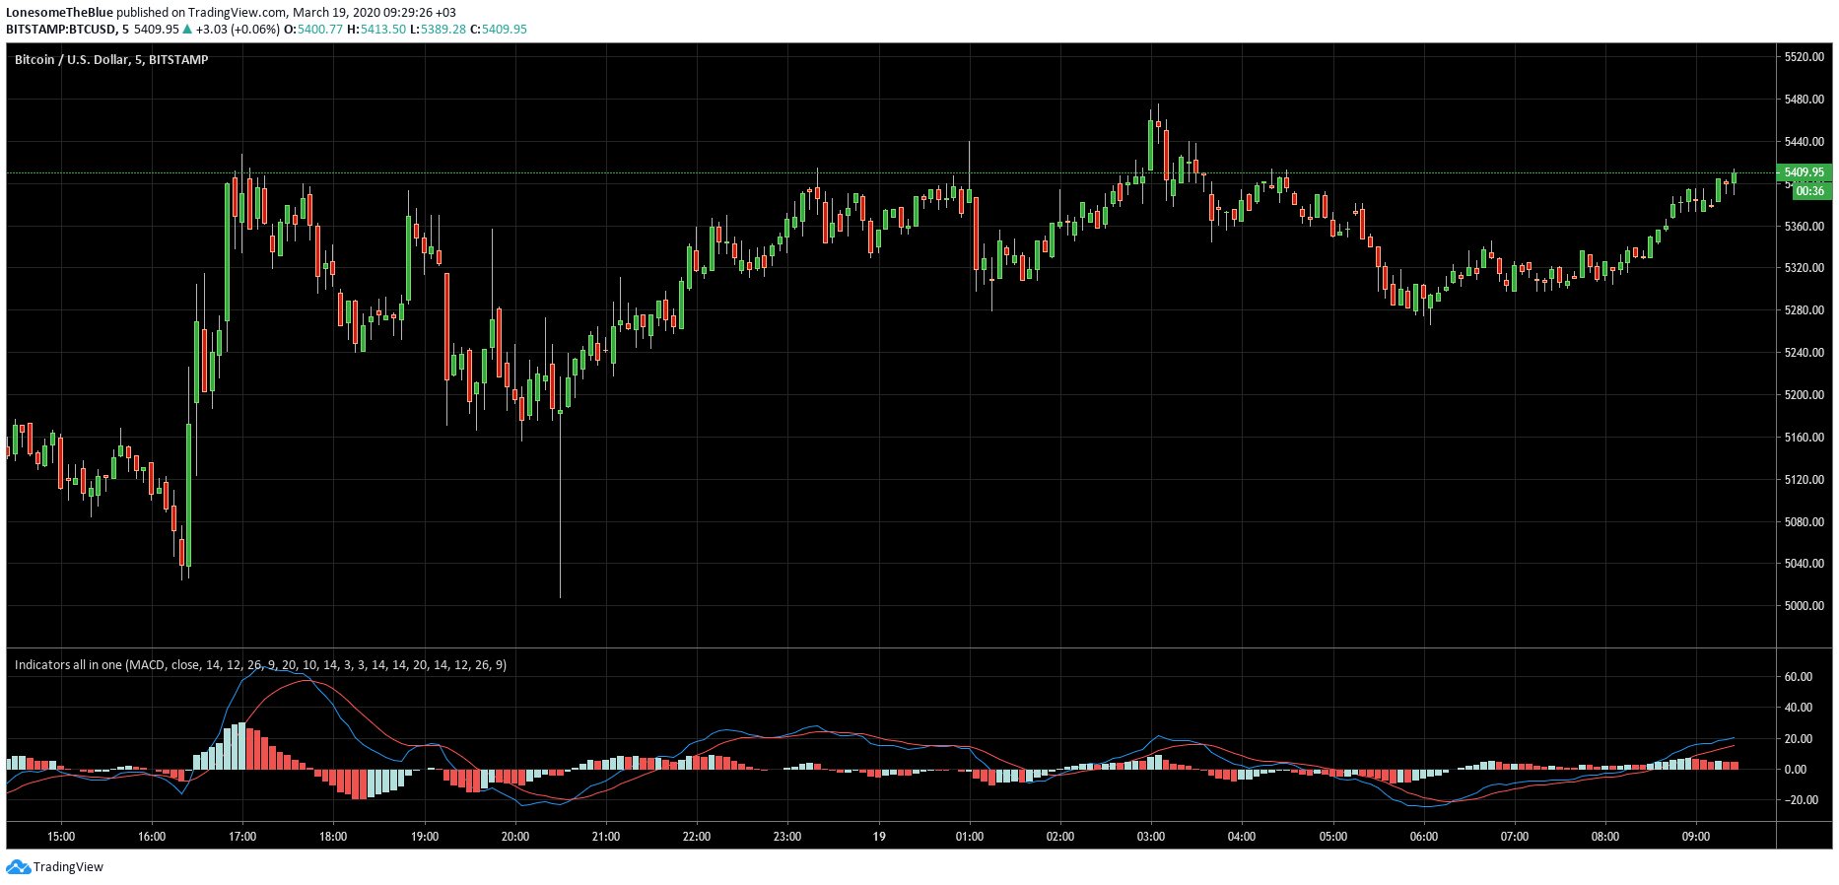
Task: Click the 05:00 time axis label
Action: coord(1333,837)
